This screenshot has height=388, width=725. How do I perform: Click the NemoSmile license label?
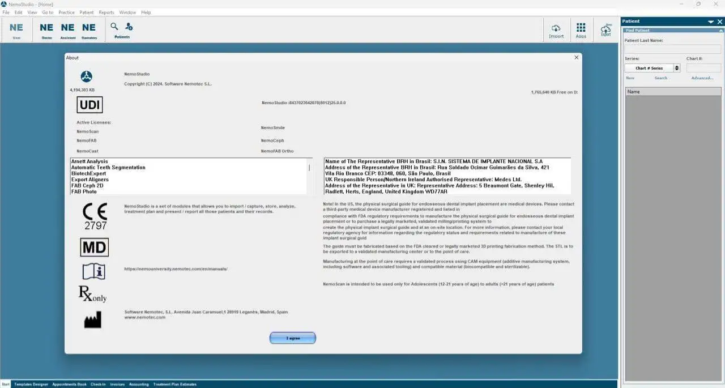coord(273,128)
